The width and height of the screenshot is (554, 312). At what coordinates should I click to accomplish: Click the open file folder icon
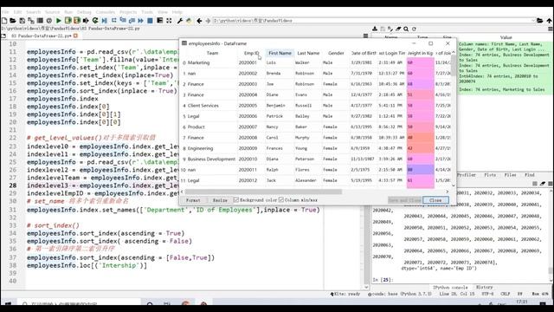13,21
